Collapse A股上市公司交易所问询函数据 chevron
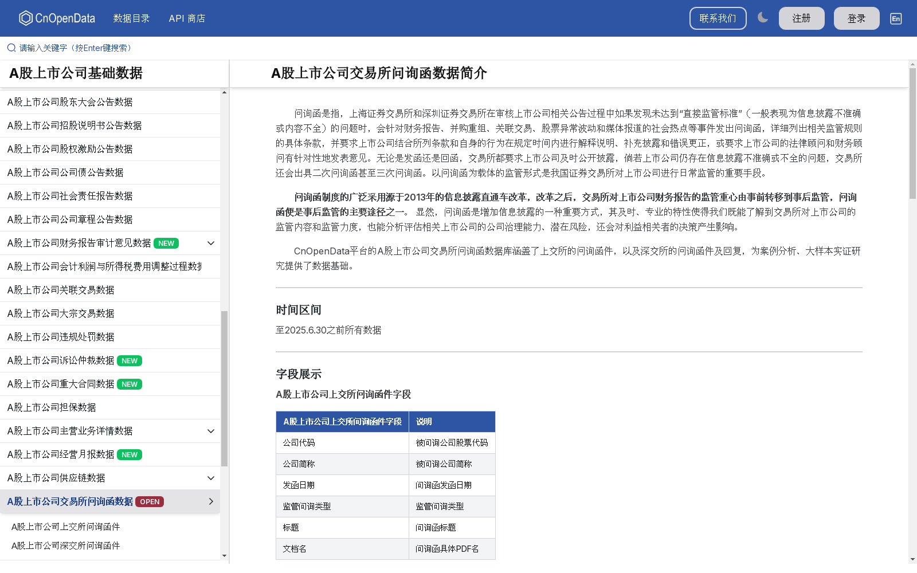Viewport: 917px width, 573px height. click(x=211, y=501)
